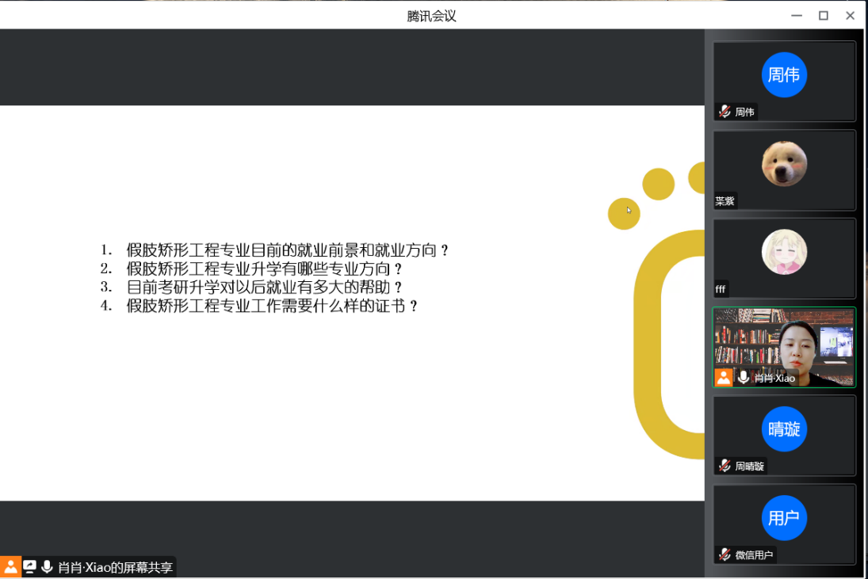Click the microphone icon beside screen share label
This screenshot has height=579, width=868.
(x=48, y=567)
